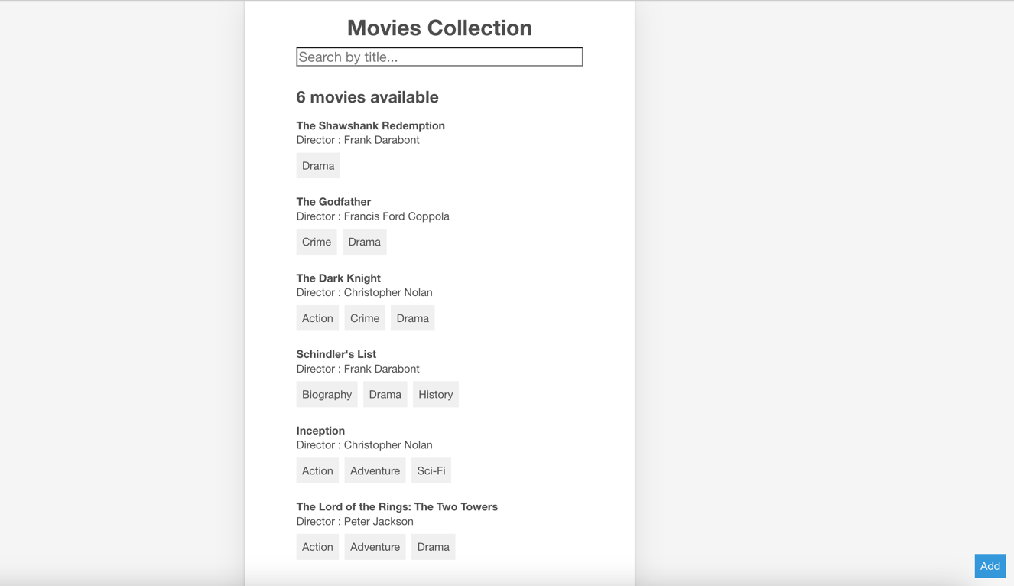Image resolution: width=1014 pixels, height=586 pixels.
Task: Focus the Search by title input field
Action: (x=439, y=57)
